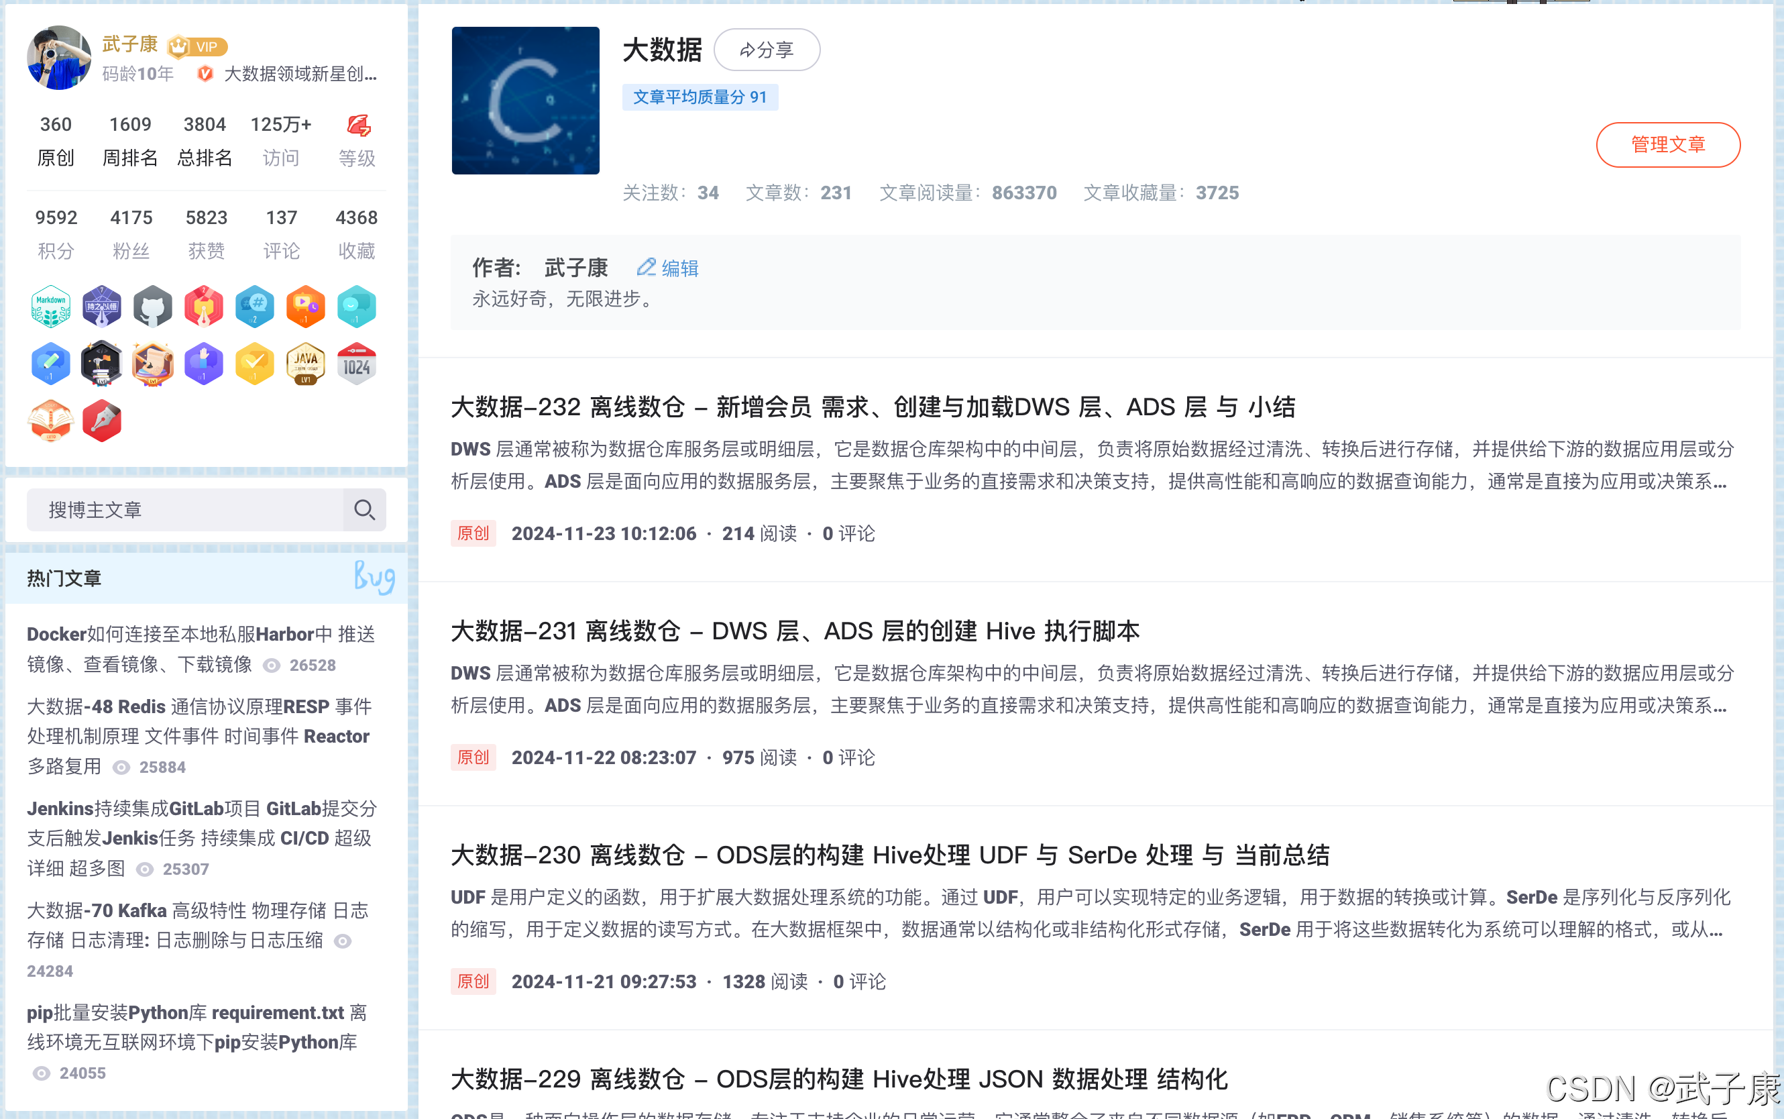
Task: Click the GitHub achievement badge icon
Action: (x=152, y=305)
